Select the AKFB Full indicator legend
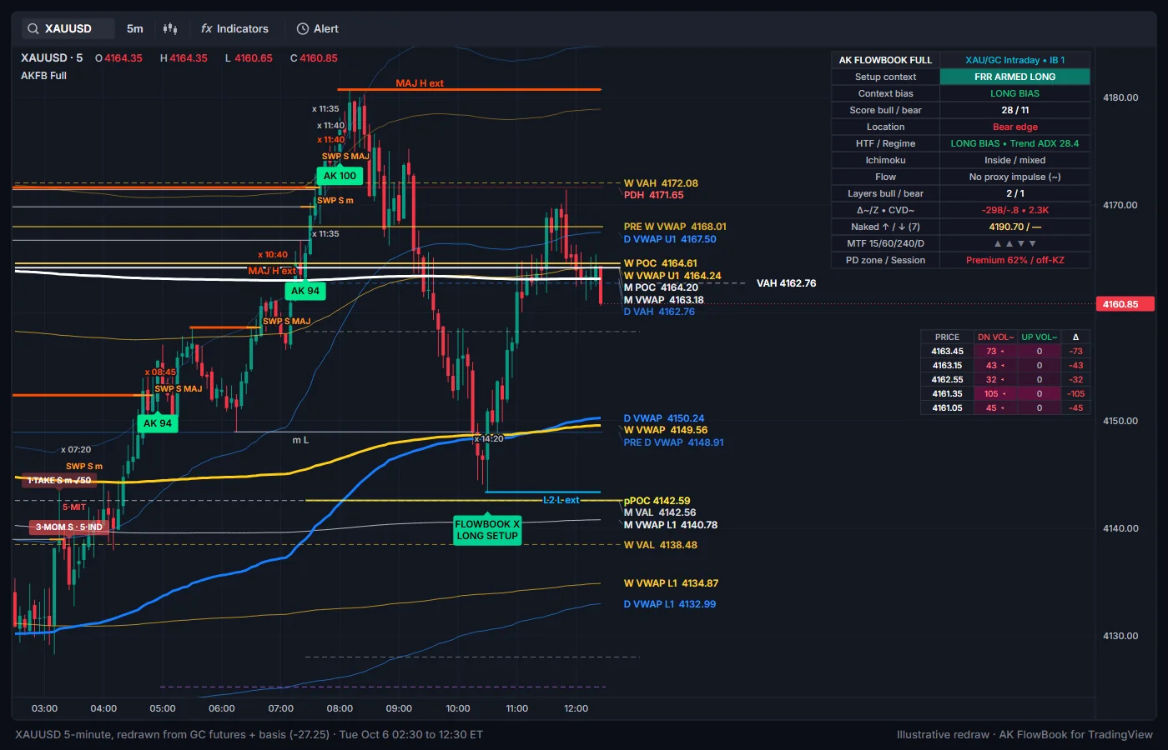The width and height of the screenshot is (1168, 750). point(43,76)
